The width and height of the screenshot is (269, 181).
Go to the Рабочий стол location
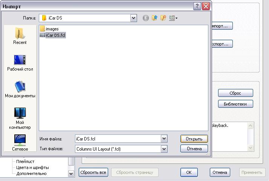tap(20, 63)
